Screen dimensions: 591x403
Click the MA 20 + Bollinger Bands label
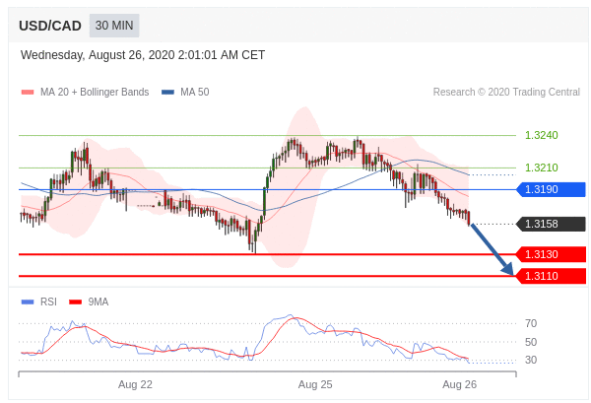pos(95,92)
